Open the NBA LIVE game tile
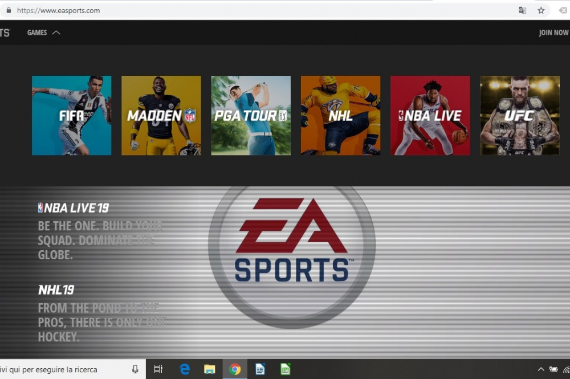 [430, 116]
